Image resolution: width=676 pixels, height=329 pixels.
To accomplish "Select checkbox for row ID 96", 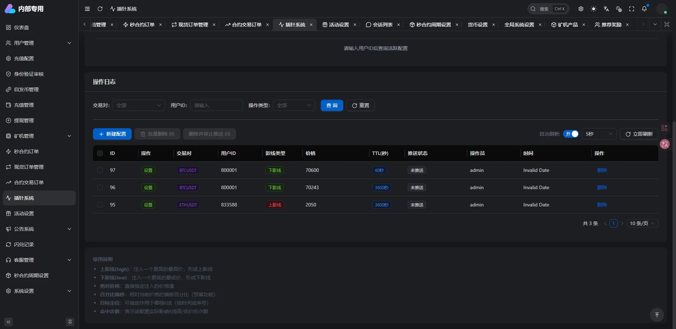I will [100, 187].
